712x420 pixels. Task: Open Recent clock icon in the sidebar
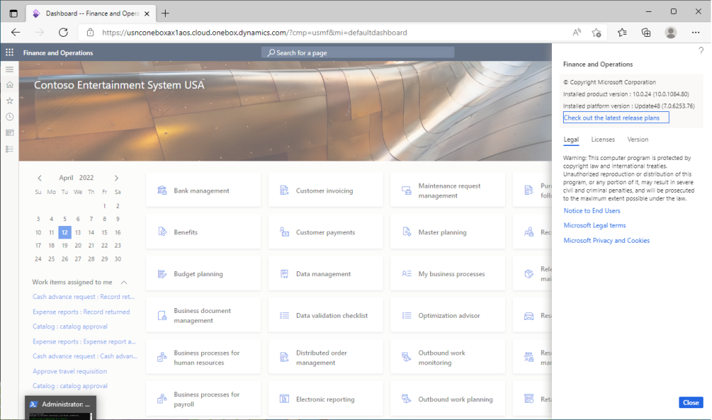[x=10, y=117]
